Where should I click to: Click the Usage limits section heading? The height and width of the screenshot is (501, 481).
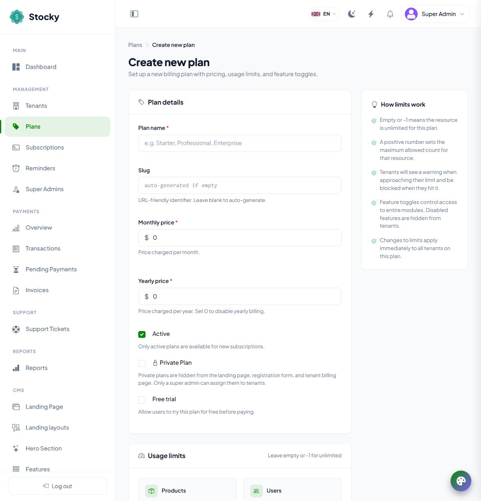click(166, 456)
